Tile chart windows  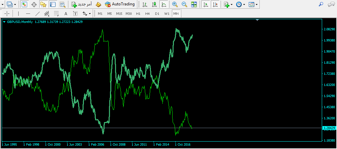tap(194, 4)
